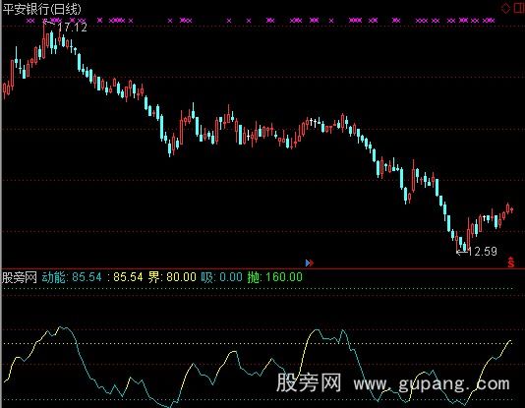
Task: Click the 股旁网 indicator name
Action: point(20,277)
